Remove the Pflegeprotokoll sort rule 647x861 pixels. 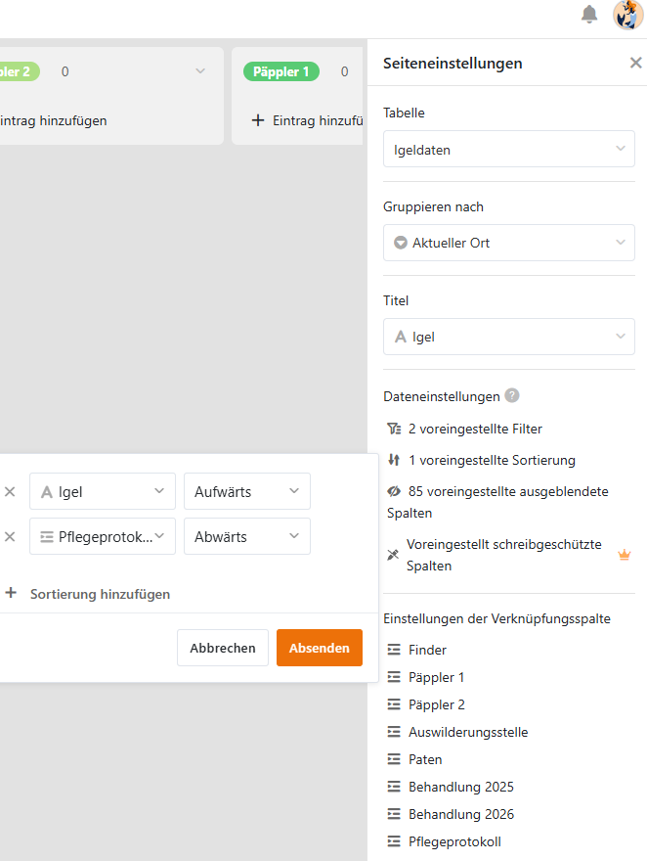10,536
